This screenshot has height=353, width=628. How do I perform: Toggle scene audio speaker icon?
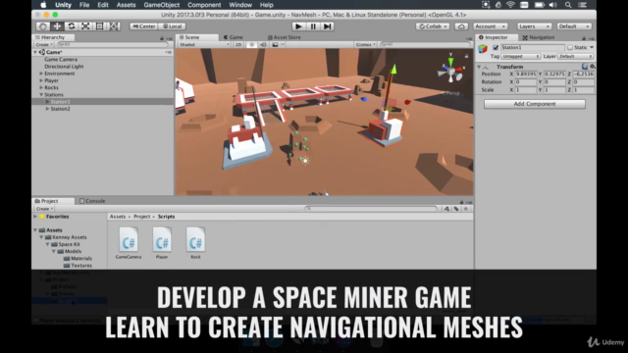[263, 44]
